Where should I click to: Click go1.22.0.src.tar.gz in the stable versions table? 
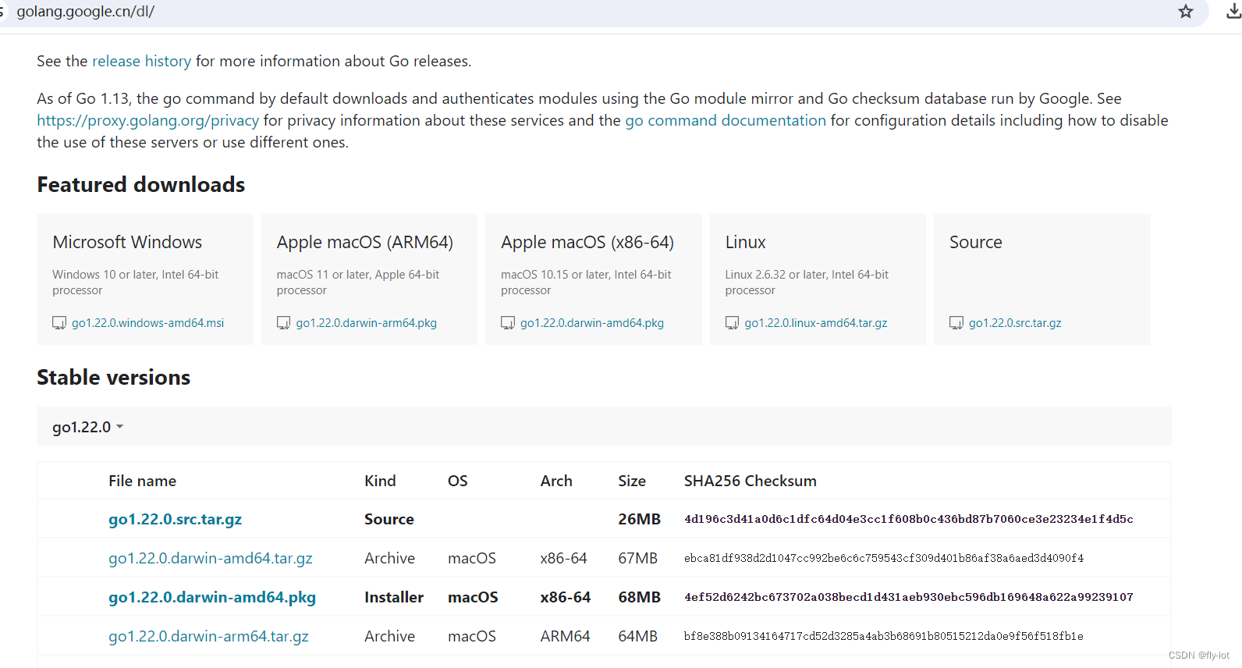coord(175,519)
